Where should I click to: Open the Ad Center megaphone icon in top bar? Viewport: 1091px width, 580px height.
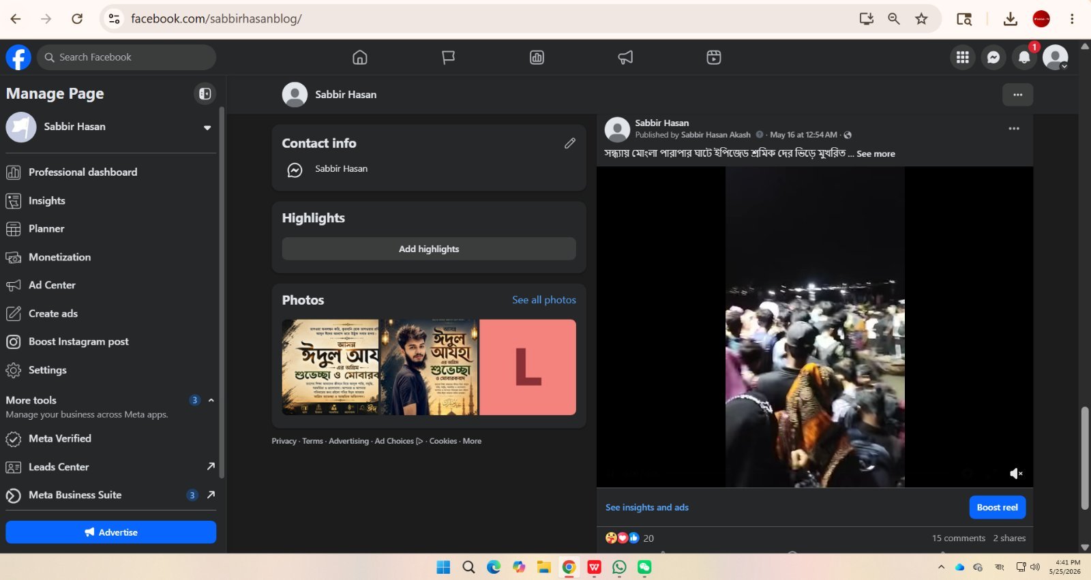[x=625, y=57]
